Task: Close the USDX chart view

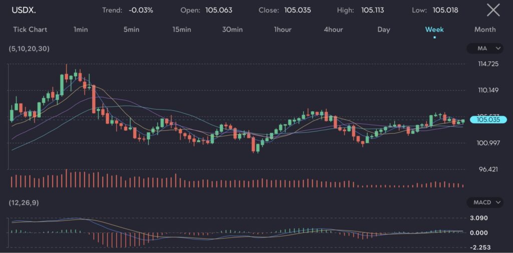Action: pos(493,10)
